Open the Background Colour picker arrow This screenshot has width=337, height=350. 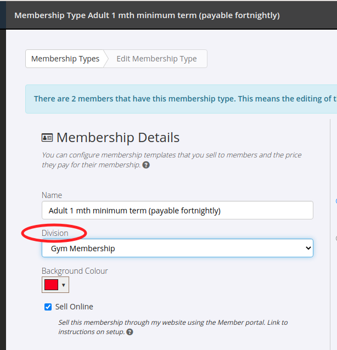(64, 285)
